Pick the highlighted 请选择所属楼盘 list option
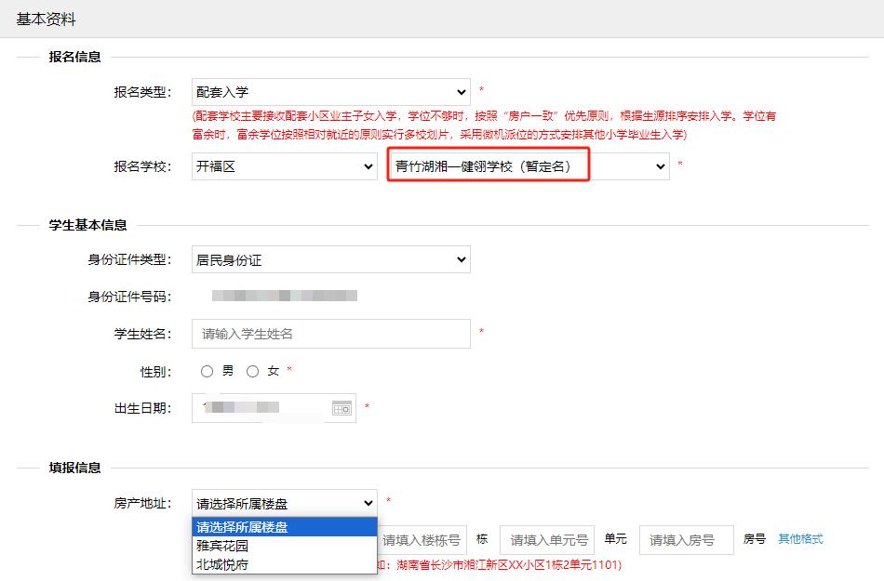This screenshot has width=884, height=581. tap(242, 527)
